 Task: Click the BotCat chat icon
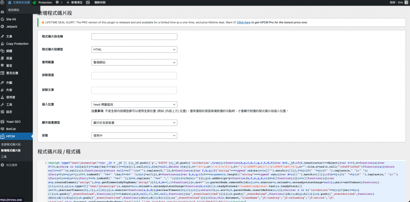click(2, 129)
